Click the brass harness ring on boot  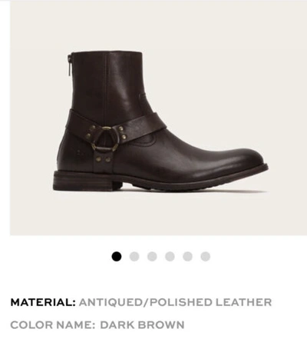(104, 139)
